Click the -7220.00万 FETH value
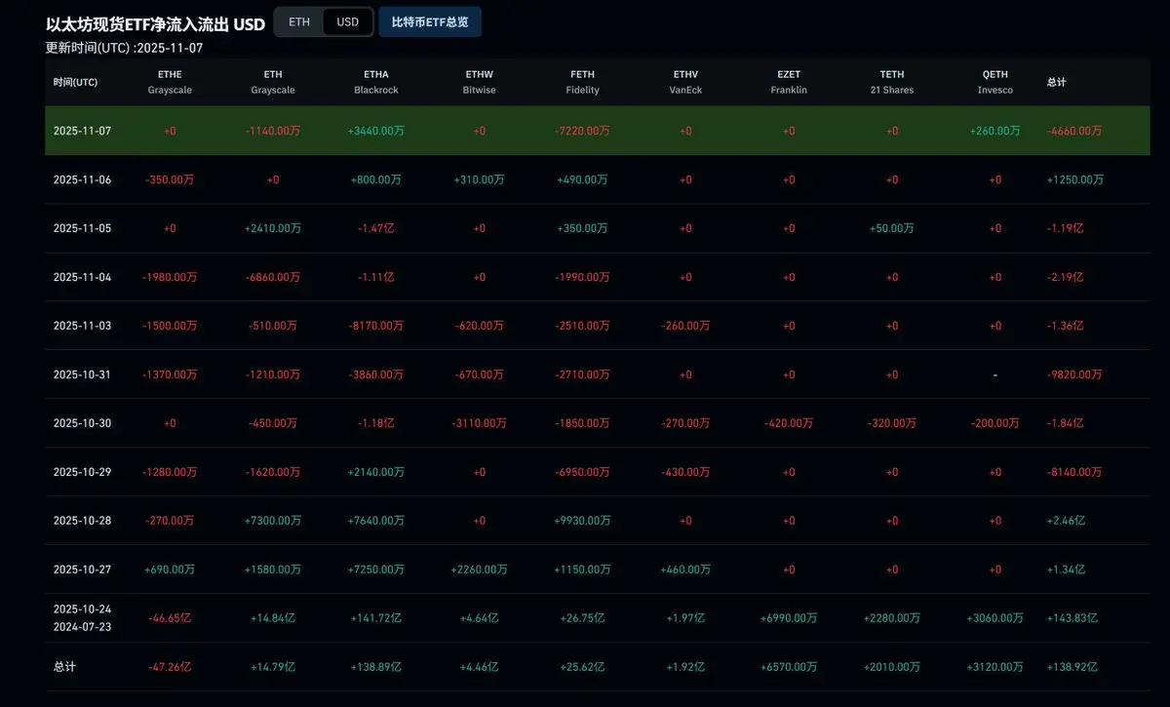 tap(582, 131)
